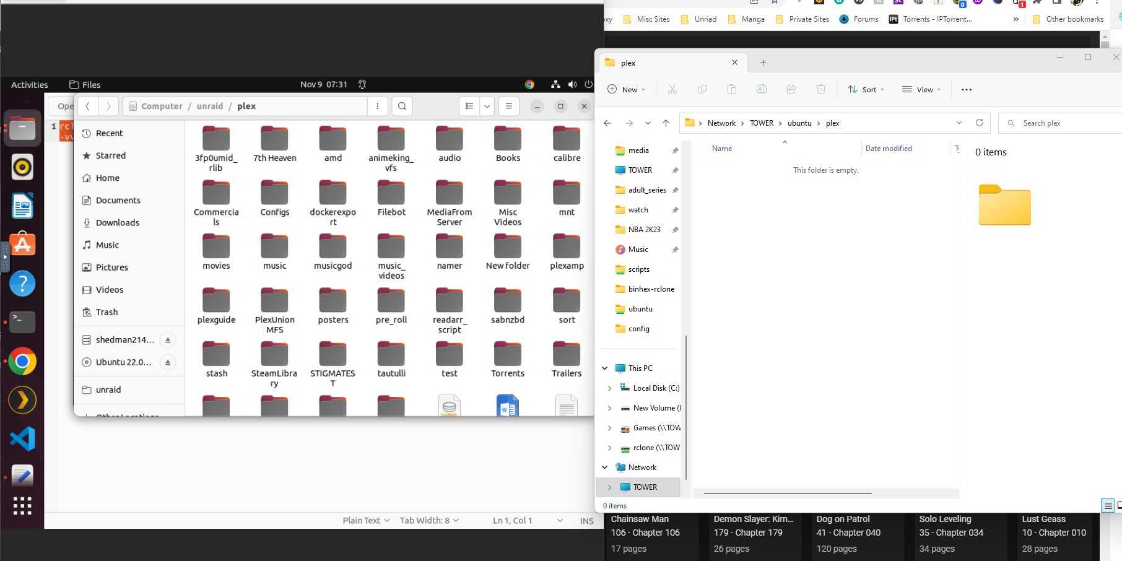Open the Show Applications grid in dock
1122x561 pixels.
pyautogui.click(x=22, y=505)
